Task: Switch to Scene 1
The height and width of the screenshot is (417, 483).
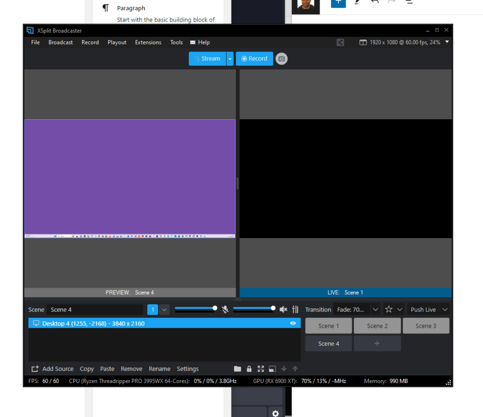Action: (328, 326)
